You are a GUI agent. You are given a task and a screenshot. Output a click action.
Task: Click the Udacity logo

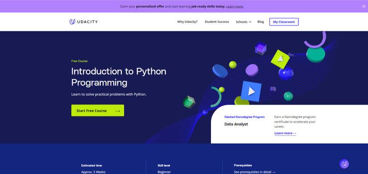click(83, 22)
